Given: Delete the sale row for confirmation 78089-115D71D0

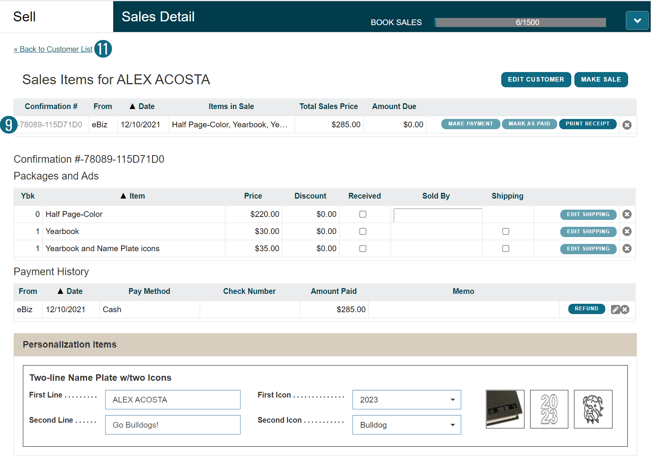Looking at the screenshot, I should [627, 125].
